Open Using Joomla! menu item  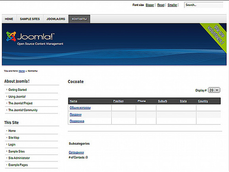point(17,97)
